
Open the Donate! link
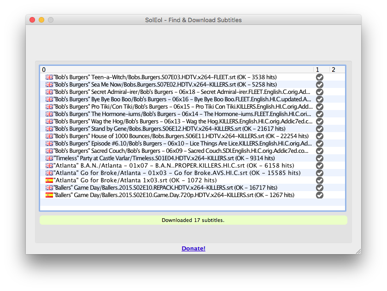point(193,248)
